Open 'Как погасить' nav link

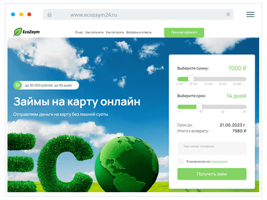pos(115,32)
